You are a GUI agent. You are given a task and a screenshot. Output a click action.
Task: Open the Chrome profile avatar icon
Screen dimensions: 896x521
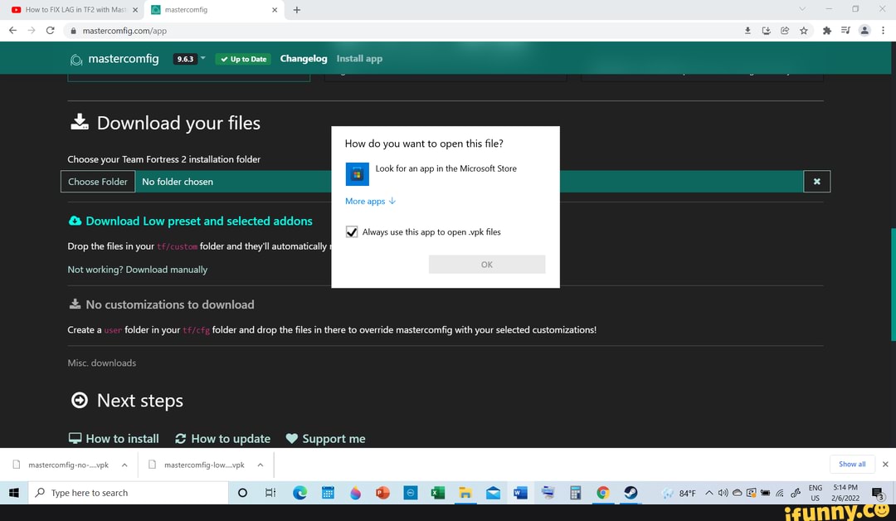864,30
